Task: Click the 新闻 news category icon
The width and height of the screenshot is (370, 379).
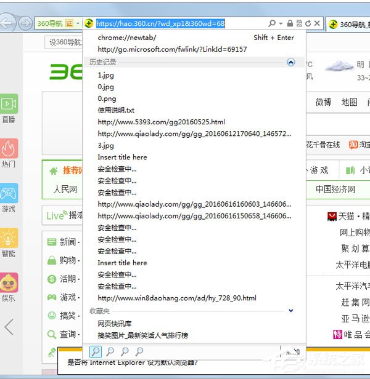Action: pos(52,242)
